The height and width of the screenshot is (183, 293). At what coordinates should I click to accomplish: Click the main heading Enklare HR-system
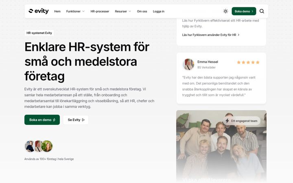coord(87,61)
